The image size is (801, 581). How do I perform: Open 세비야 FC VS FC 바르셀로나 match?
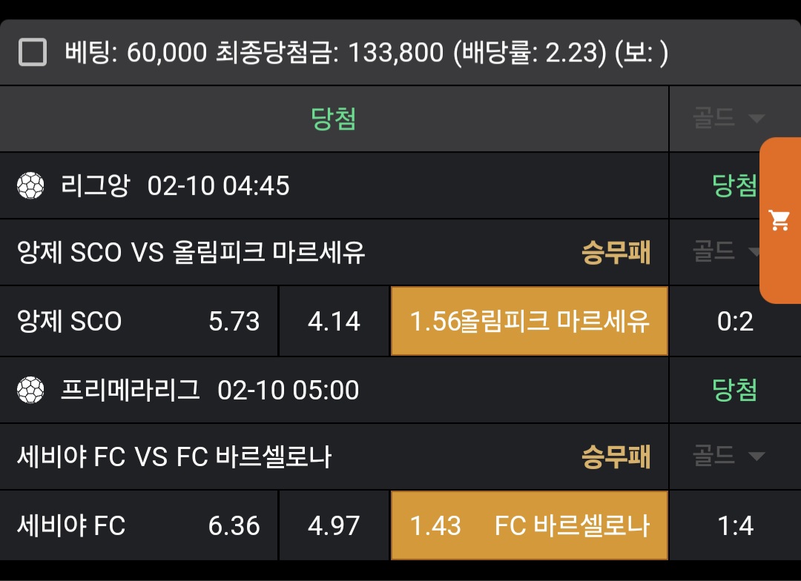click(x=174, y=457)
